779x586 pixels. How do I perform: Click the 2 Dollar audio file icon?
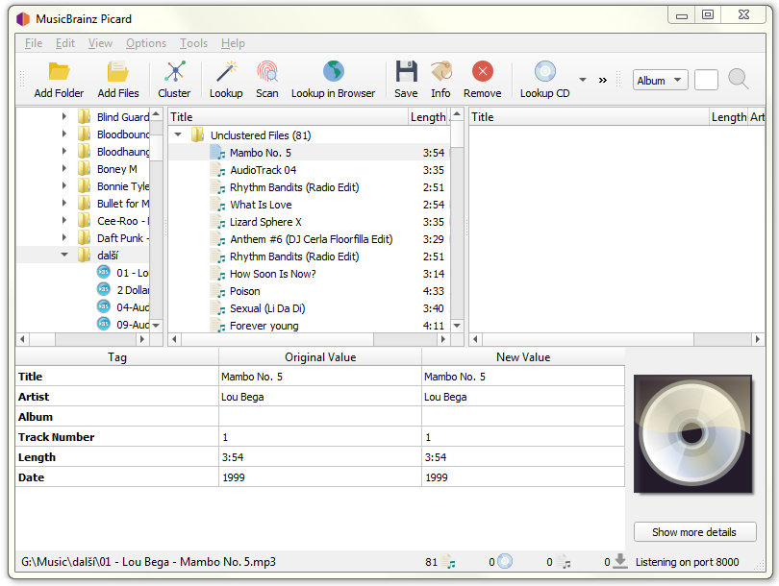(x=103, y=289)
